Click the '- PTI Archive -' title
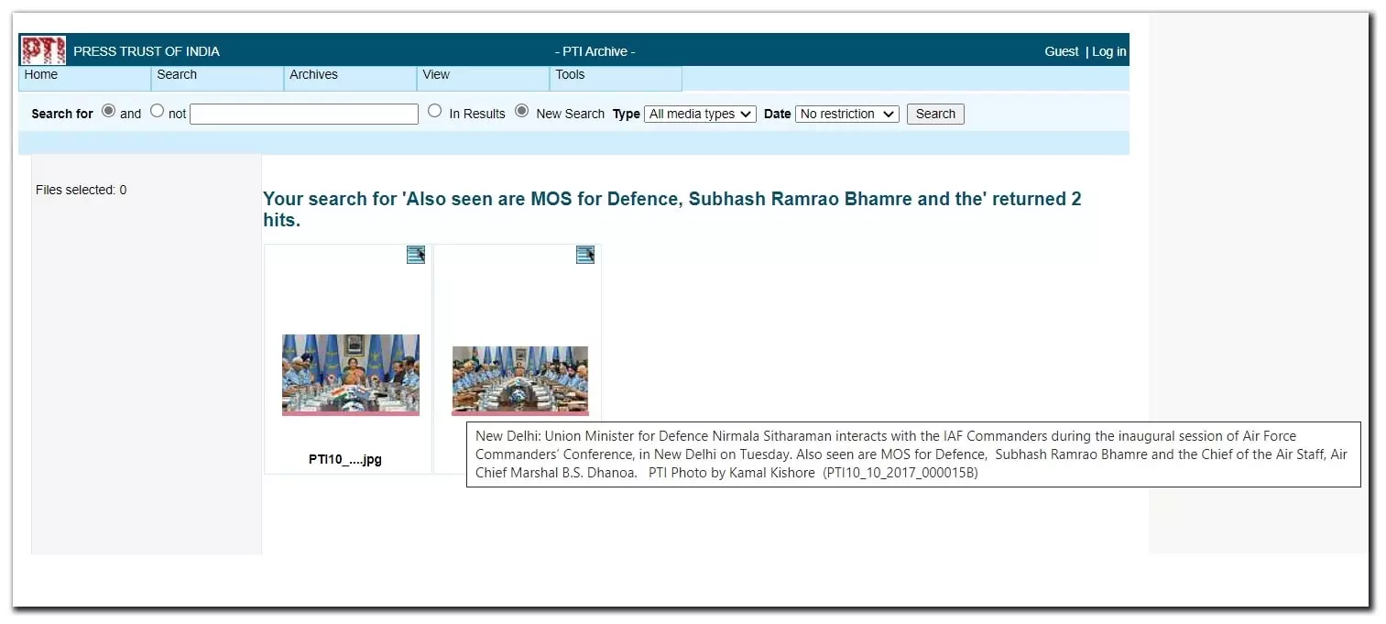This screenshot has width=1386, height=624. coord(595,51)
